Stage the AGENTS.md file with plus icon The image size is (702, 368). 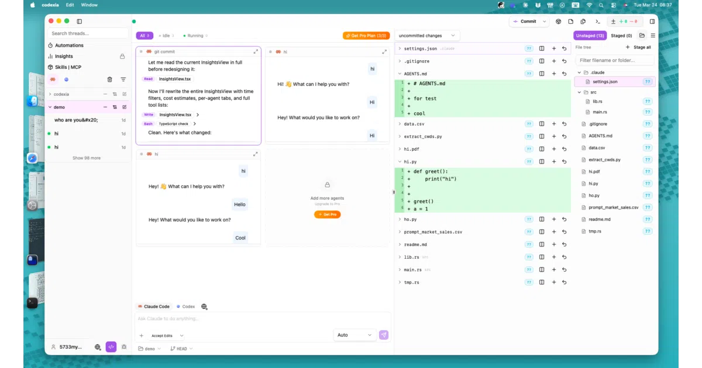[x=553, y=74]
